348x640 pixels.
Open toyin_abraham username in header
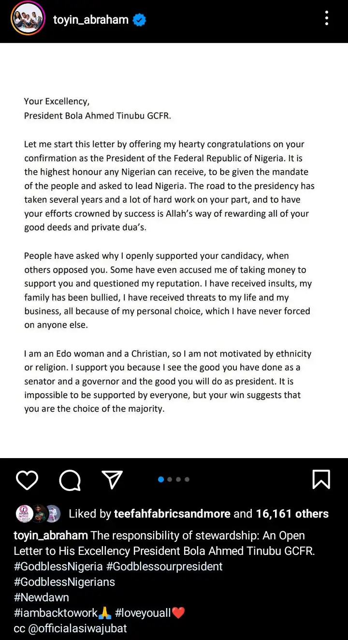(91, 20)
